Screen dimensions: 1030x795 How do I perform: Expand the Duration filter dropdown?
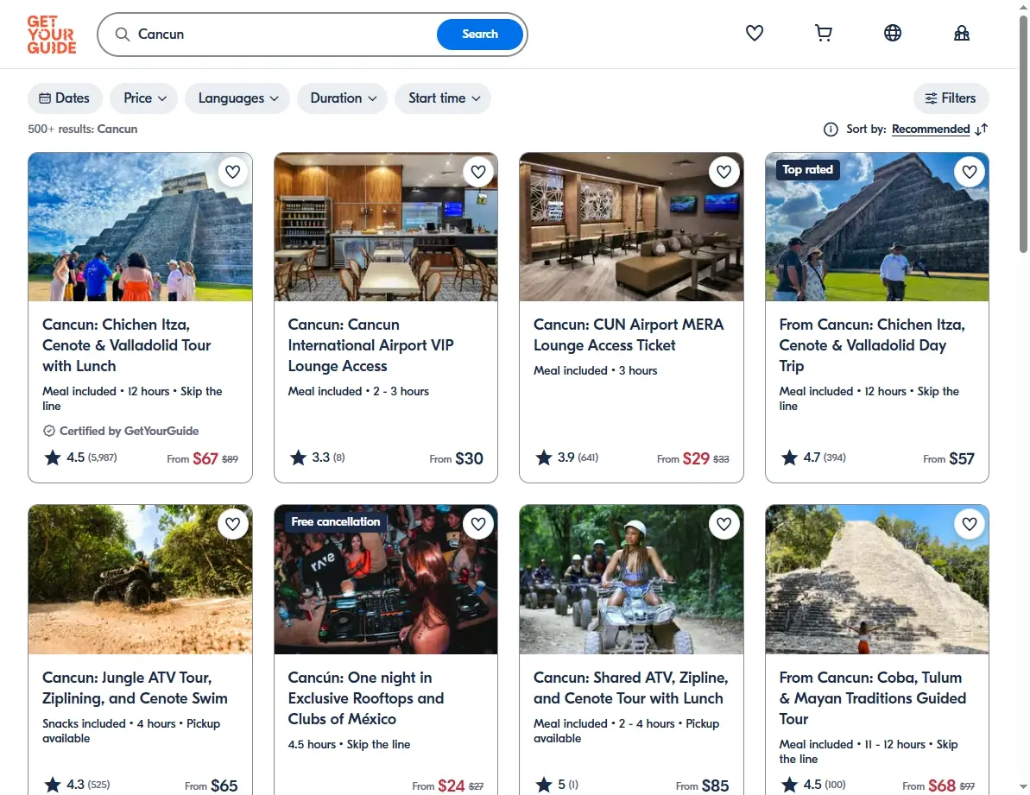342,98
